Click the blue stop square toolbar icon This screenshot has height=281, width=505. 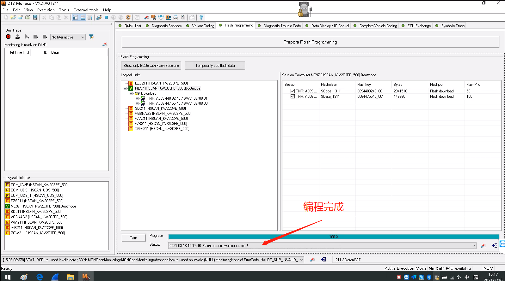tap(106, 17)
